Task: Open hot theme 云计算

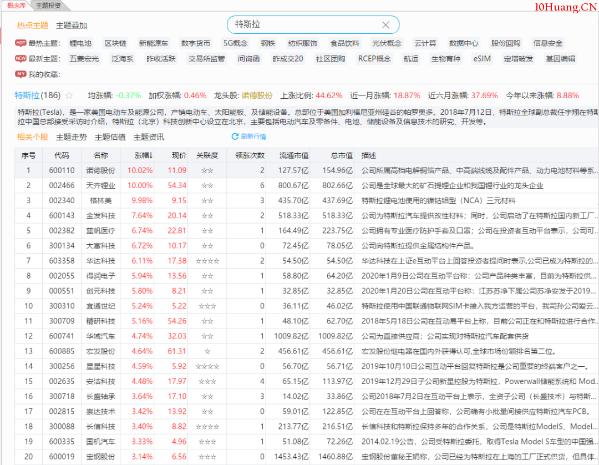Action: (x=425, y=43)
